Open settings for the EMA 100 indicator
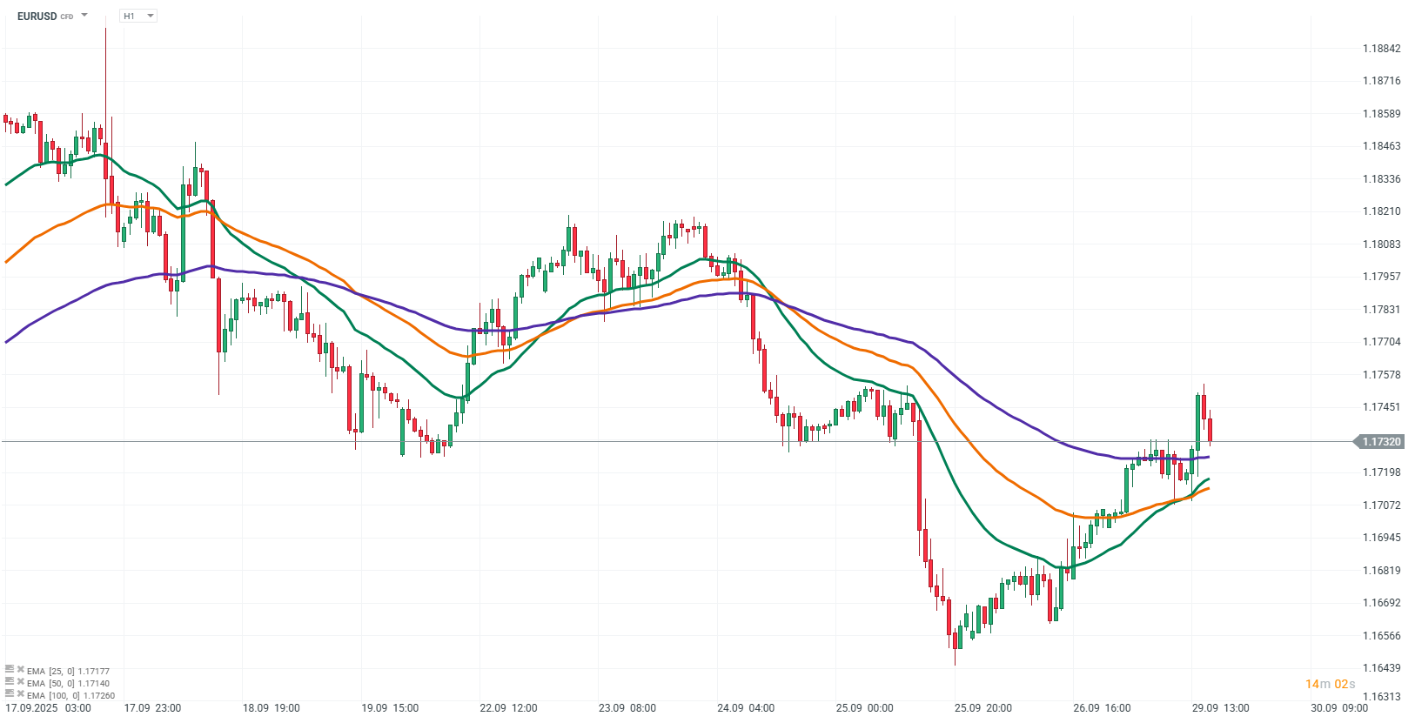 pyautogui.click(x=10, y=694)
